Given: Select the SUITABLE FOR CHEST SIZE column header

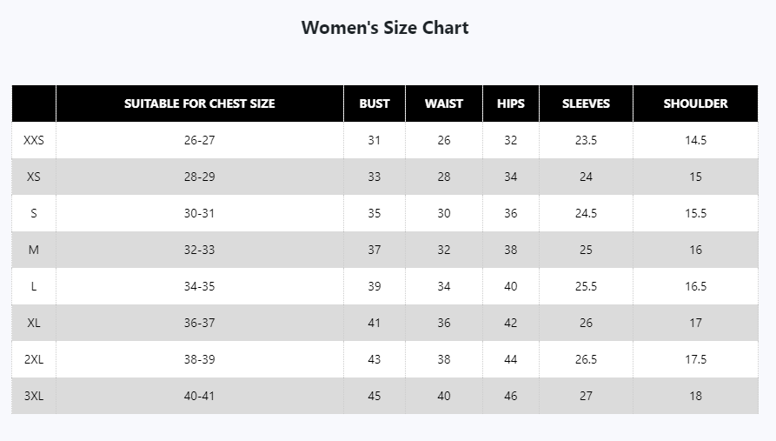Looking at the screenshot, I should pos(200,104).
